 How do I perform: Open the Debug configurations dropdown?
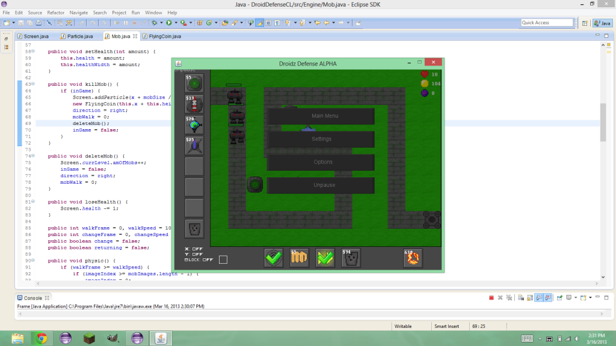(161, 23)
